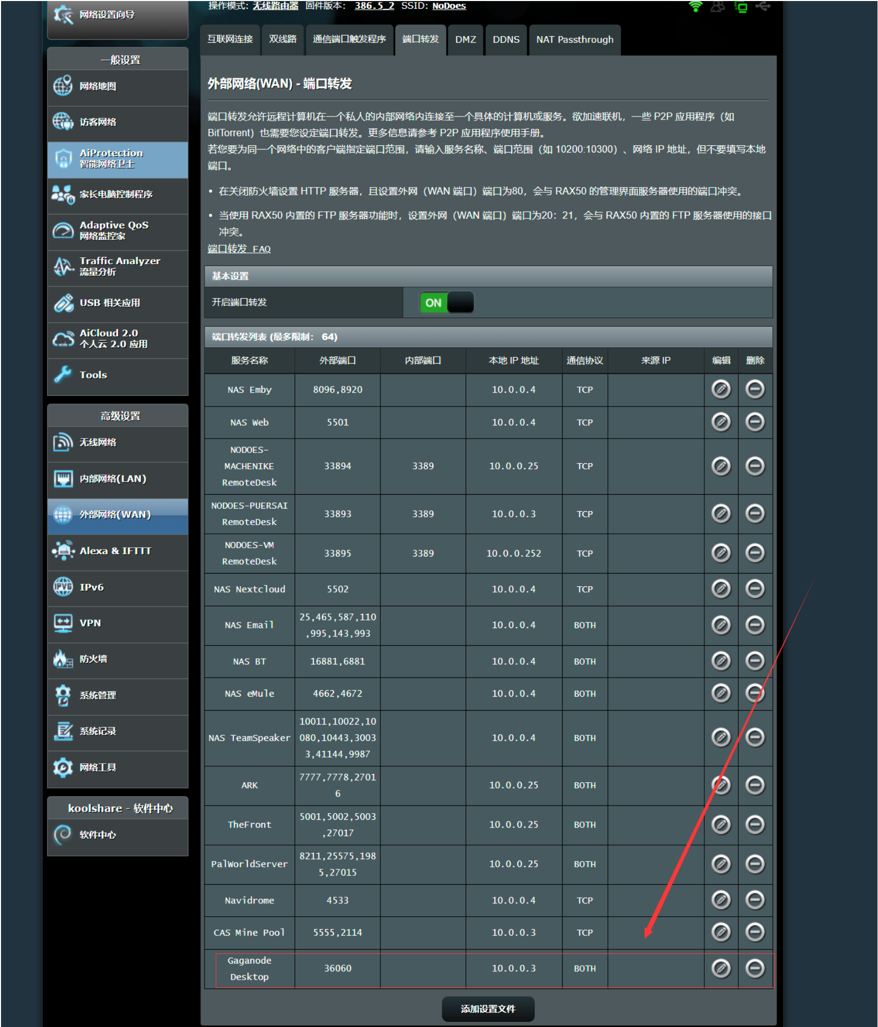
Task: Click the USB status icon in header
Action: 763,7
